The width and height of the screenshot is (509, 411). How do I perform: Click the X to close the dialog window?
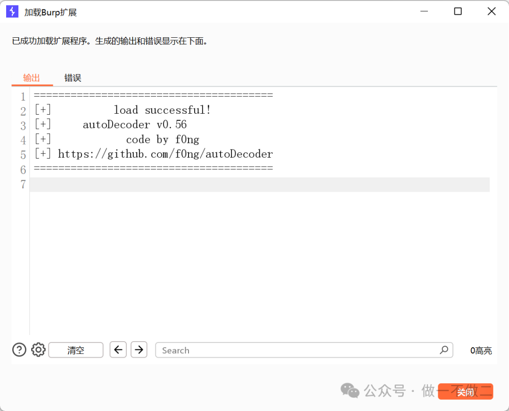(x=492, y=11)
